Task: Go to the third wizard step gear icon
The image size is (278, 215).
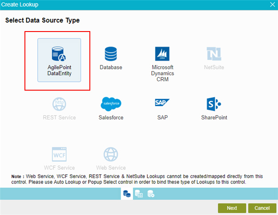Action: tap(151, 194)
